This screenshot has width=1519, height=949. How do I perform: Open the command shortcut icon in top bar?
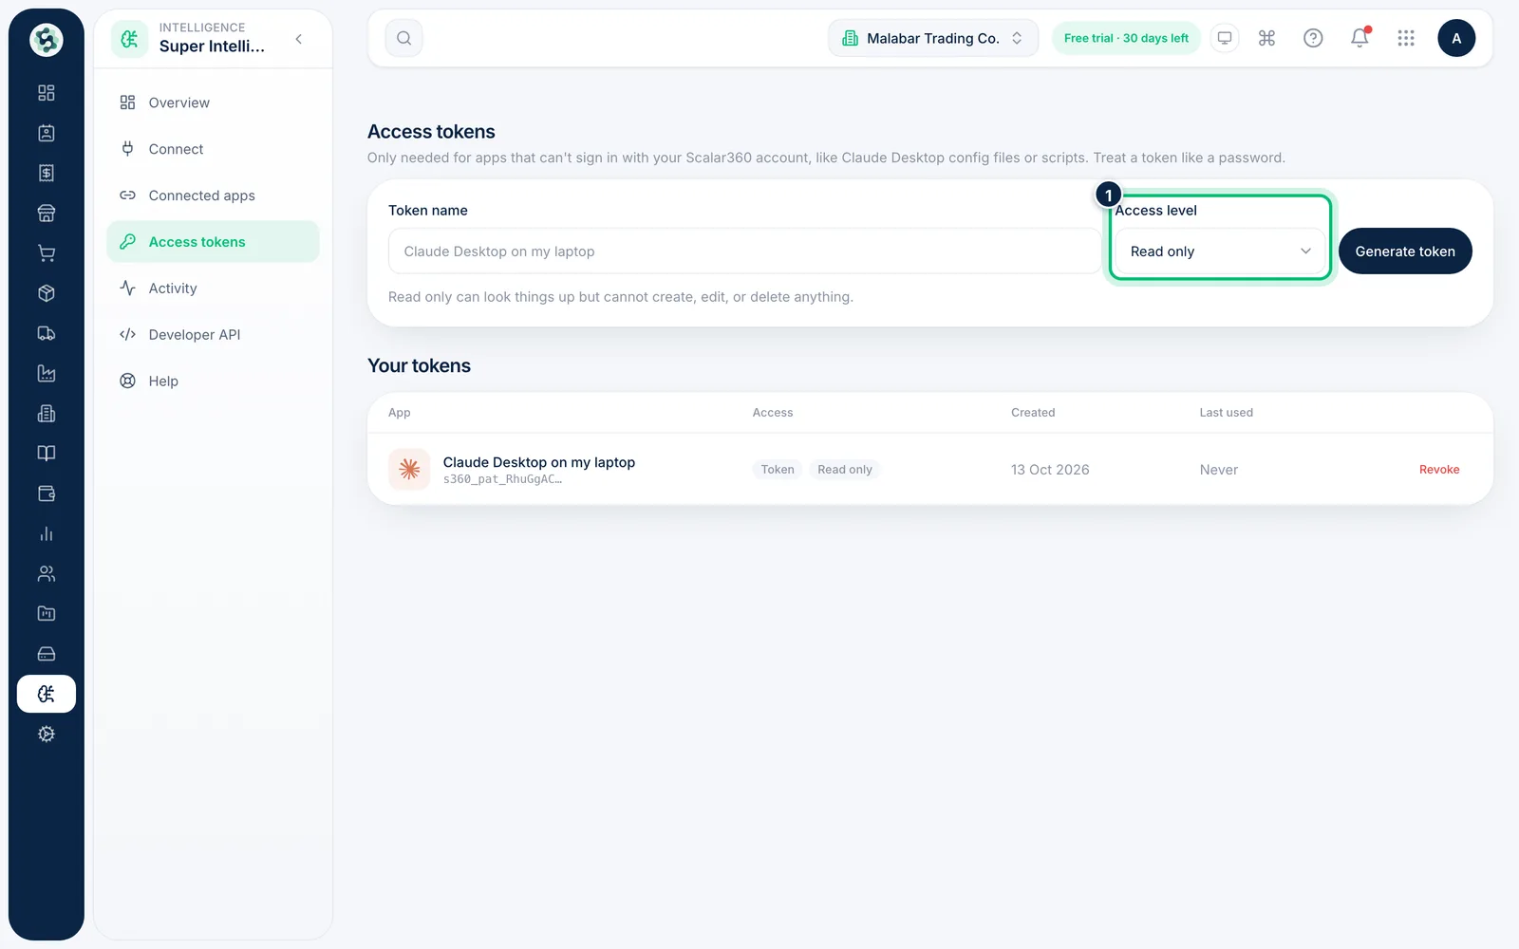click(1266, 38)
